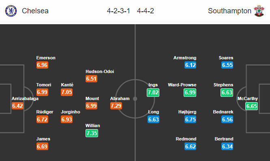Select Willian's green 7.35 rating badge
The image size is (270, 161).
tap(92, 133)
